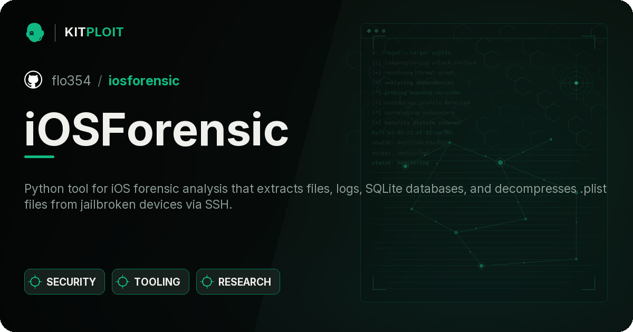633x332 pixels.
Task: Click terminal line 'fingerprinting attack surface'
Action: pos(424,63)
